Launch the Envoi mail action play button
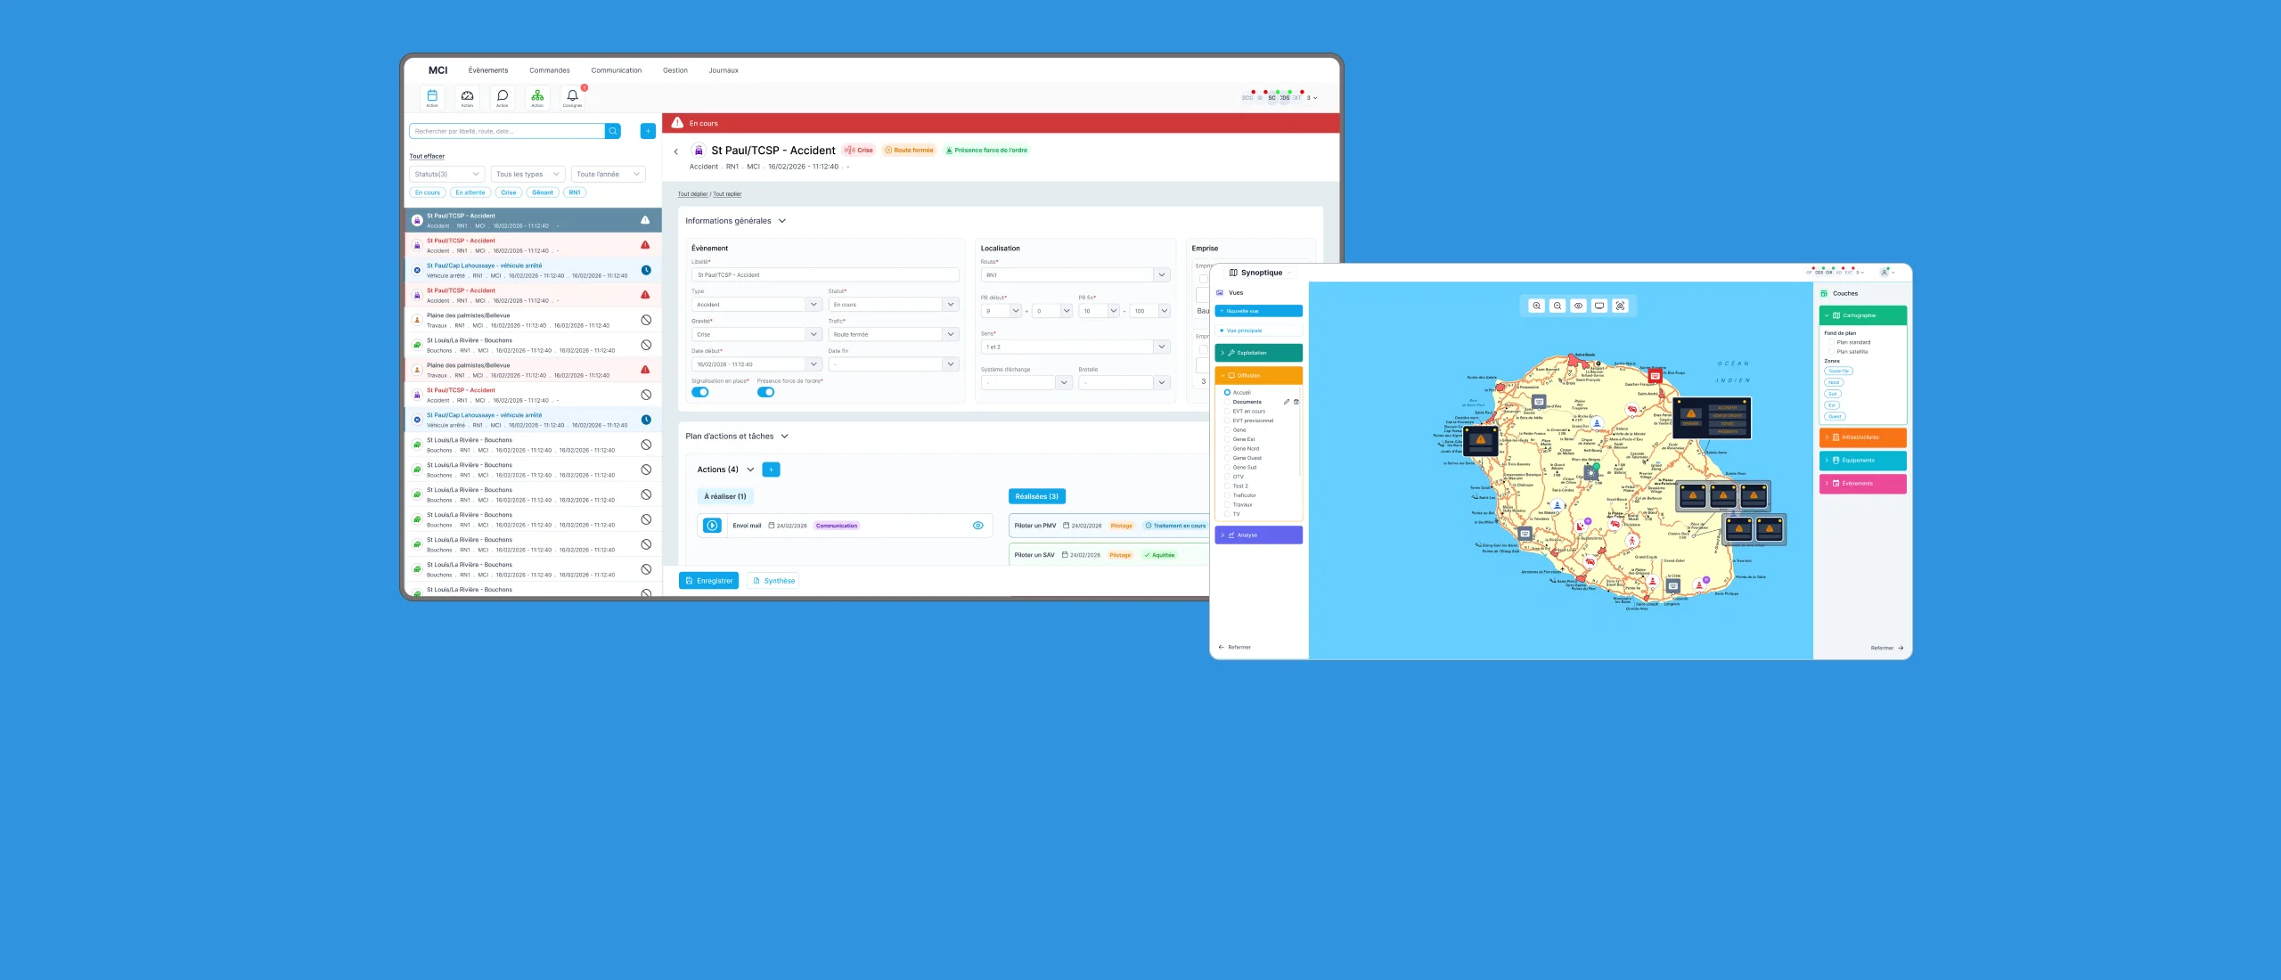 click(x=713, y=526)
